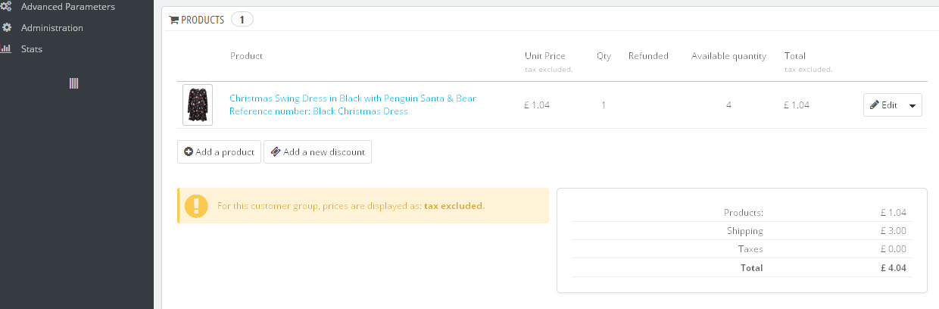Image resolution: width=939 pixels, height=309 pixels.
Task: Click the yellow warning exclamation icon
Action: pyautogui.click(x=196, y=206)
